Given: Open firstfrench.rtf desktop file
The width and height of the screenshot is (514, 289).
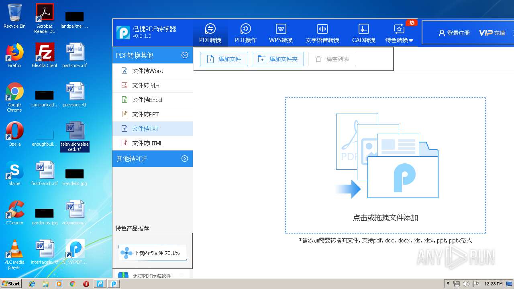Looking at the screenshot, I should coord(45,173).
